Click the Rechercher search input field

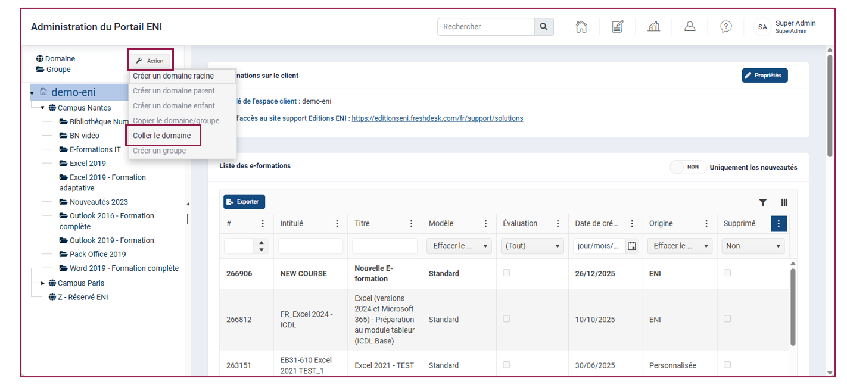coord(486,27)
